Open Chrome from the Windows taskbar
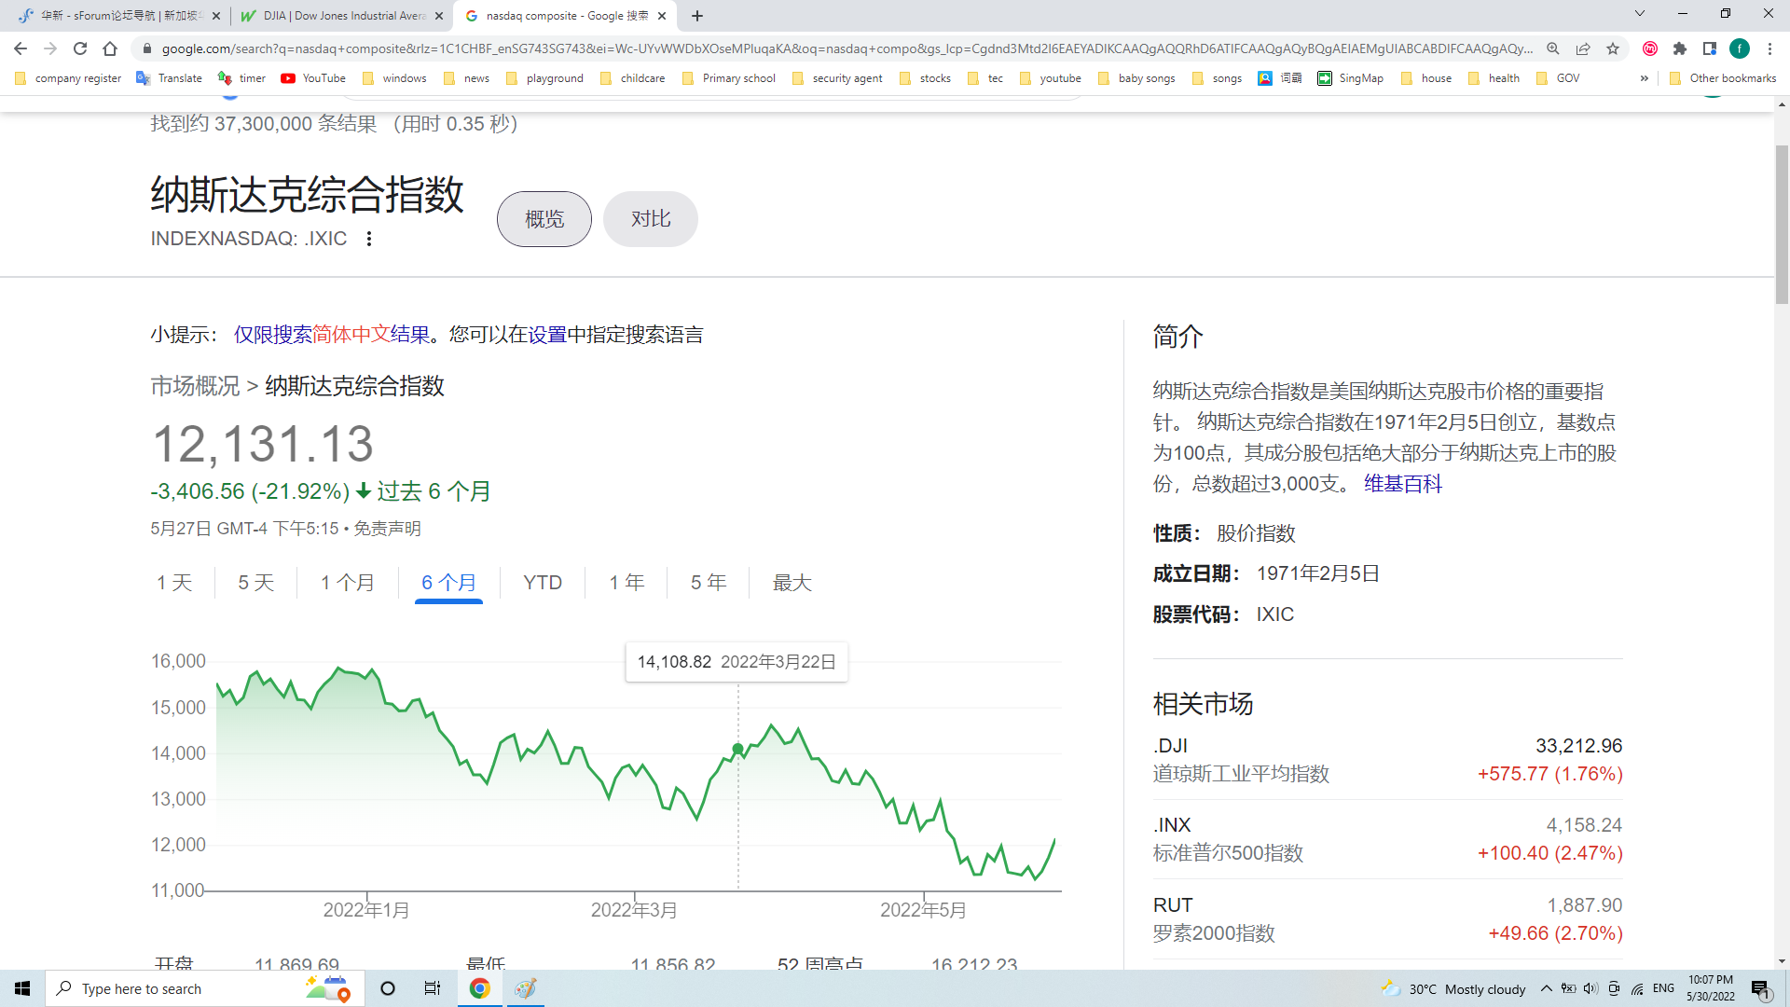Screen dimensions: 1790x1007 coord(479,988)
